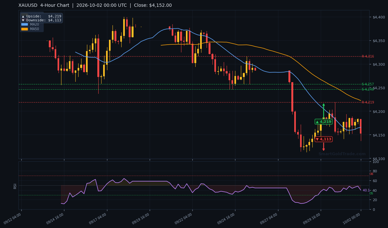Click the 'Upside: $4,219' info line
This screenshot has width=388, height=228.
click(x=41, y=16)
